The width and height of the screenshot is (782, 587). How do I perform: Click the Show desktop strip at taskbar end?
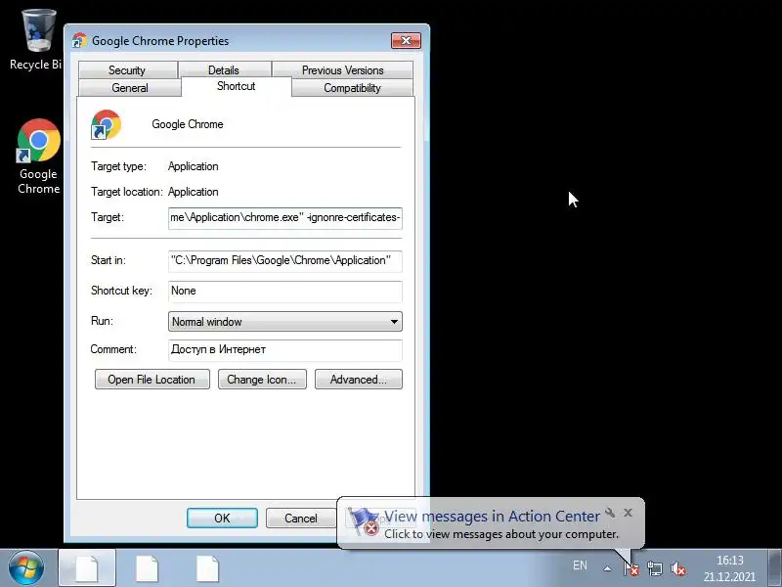pos(775,568)
